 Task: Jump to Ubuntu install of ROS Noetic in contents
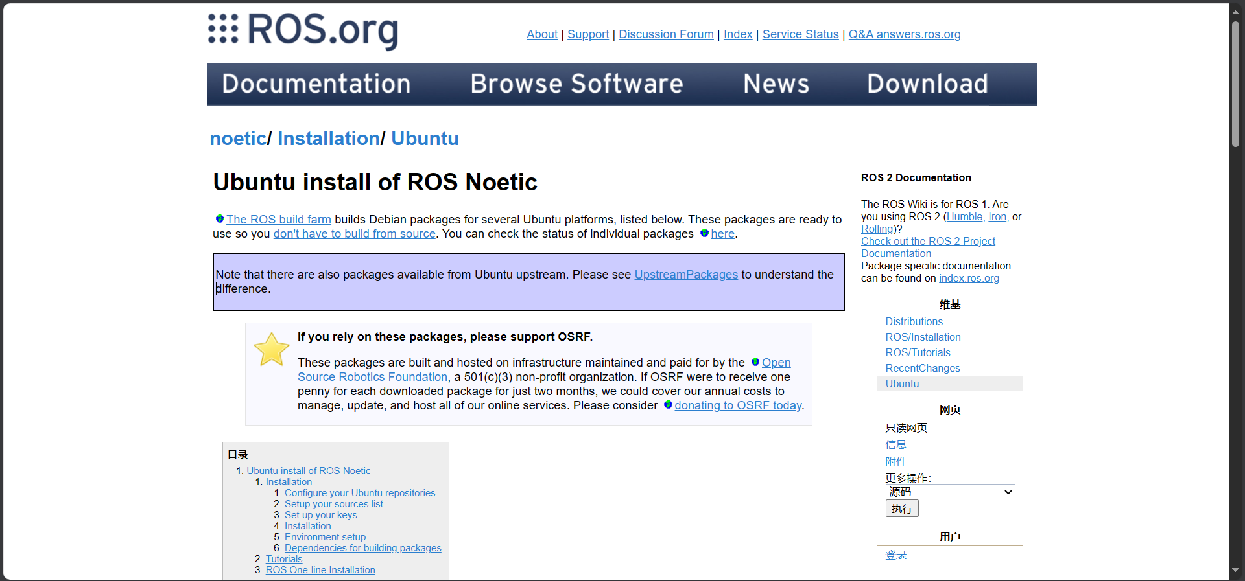(x=309, y=471)
